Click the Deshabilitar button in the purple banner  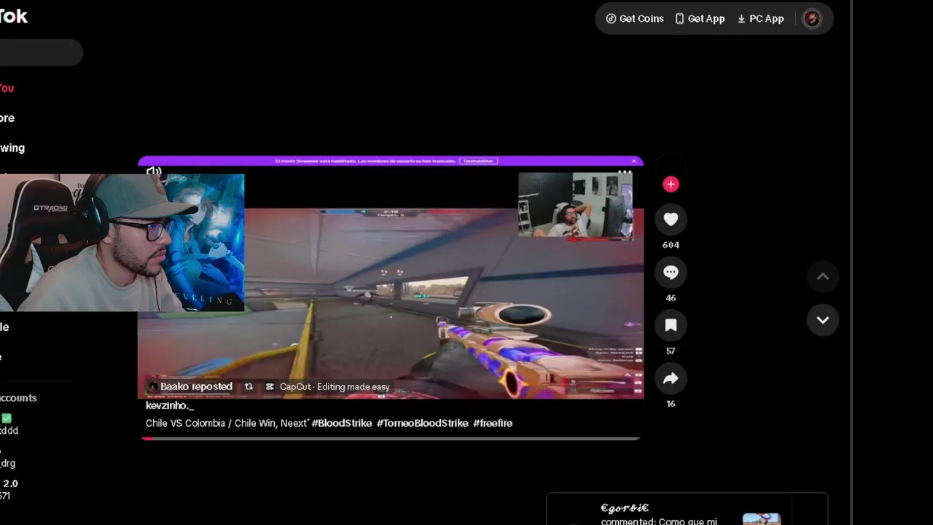pos(478,160)
